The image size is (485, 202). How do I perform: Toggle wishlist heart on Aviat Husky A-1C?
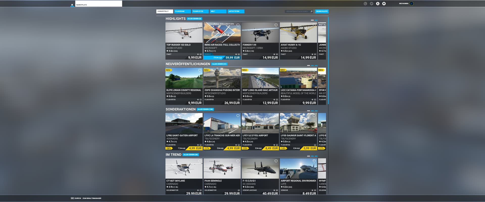coord(314,25)
